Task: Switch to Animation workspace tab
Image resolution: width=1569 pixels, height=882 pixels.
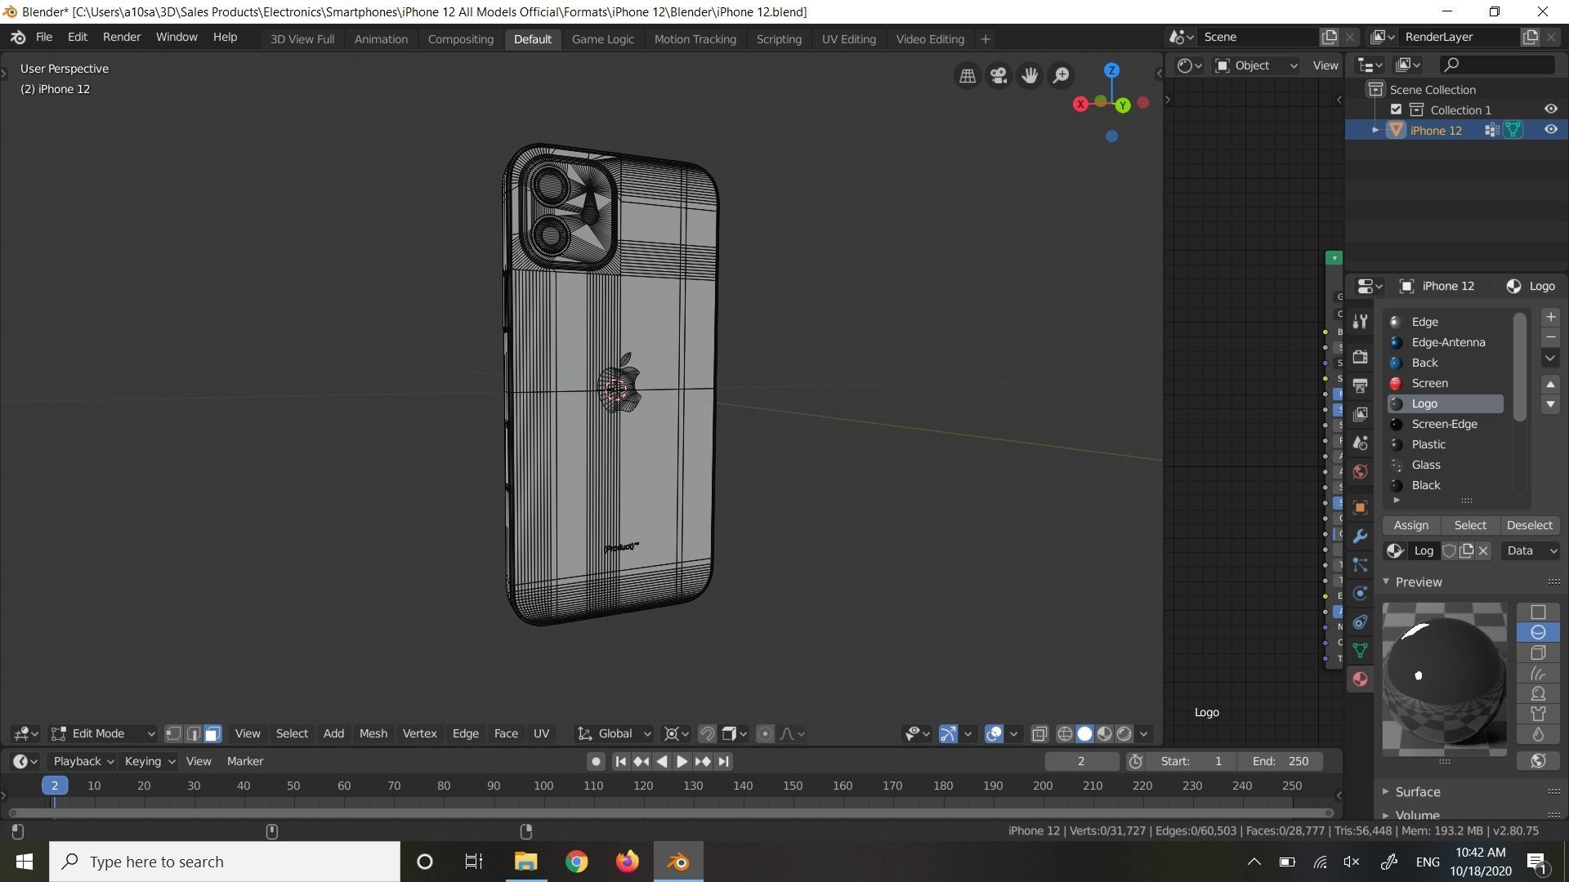Action: coord(381,38)
